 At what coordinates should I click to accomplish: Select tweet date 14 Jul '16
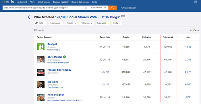[105, 47]
